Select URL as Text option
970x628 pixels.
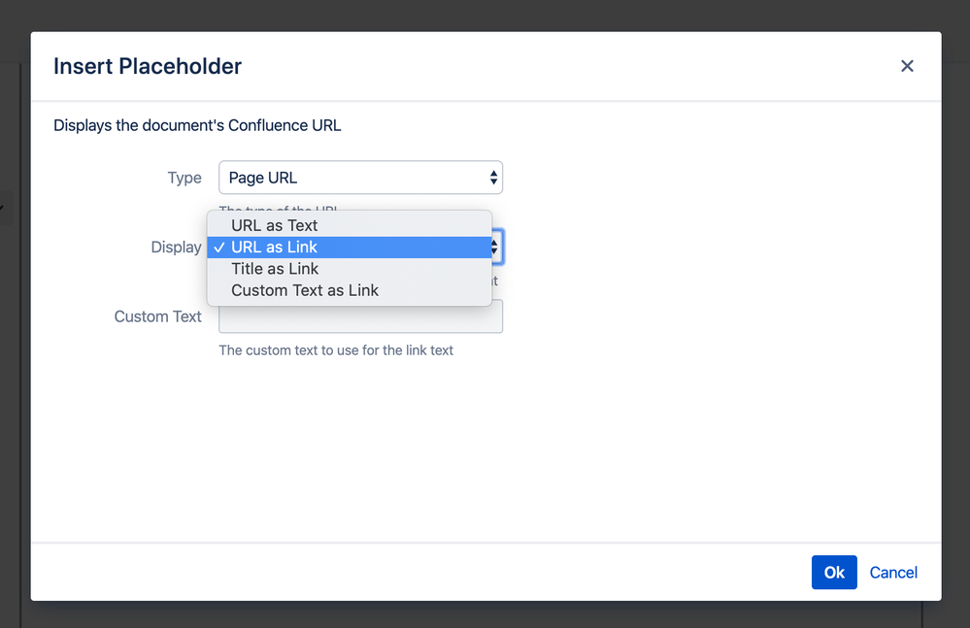[350, 225]
